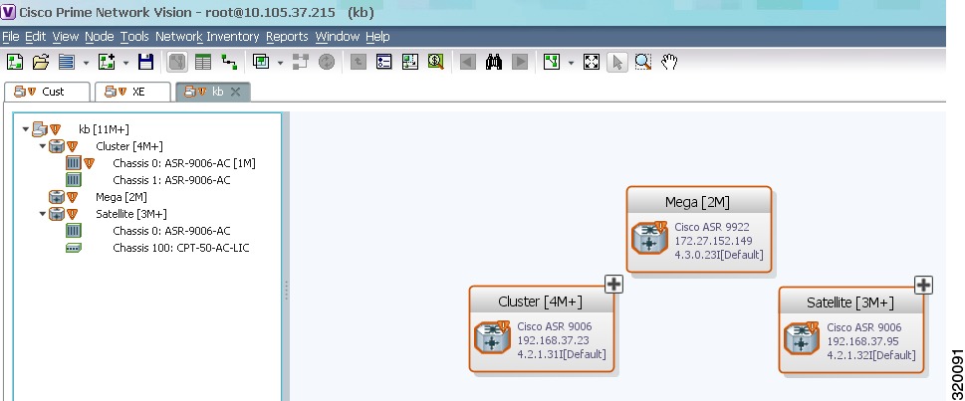Select Mega [2M] in the tree
Viewport: 965px width, 401px height.
point(121,197)
